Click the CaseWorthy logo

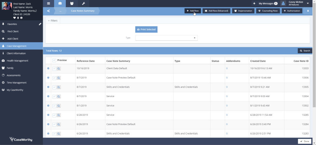click(x=21, y=139)
